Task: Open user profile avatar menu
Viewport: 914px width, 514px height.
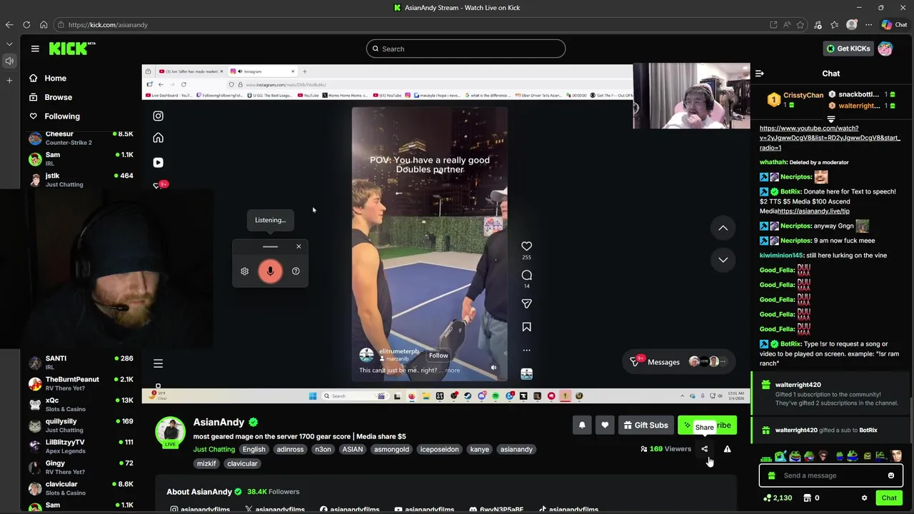Action: pos(885,49)
